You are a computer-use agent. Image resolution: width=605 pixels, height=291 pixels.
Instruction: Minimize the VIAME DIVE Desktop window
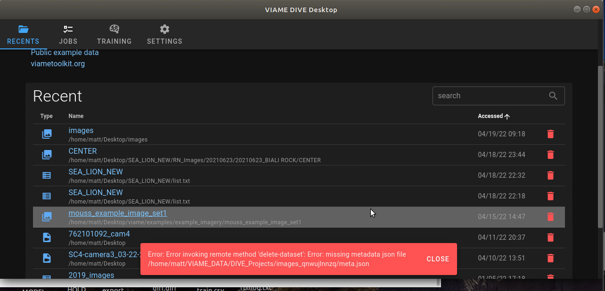click(x=577, y=9)
